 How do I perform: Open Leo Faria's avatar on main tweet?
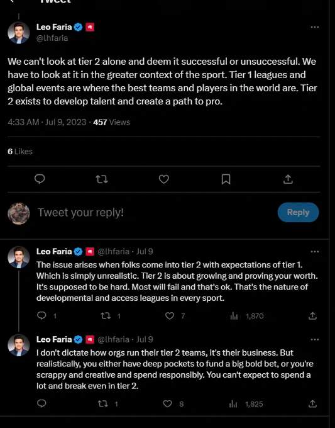coord(18,33)
